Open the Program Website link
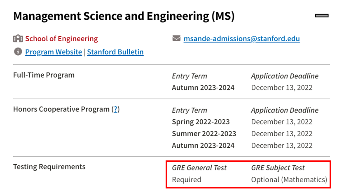This screenshot has width=337, height=193. (x=54, y=52)
